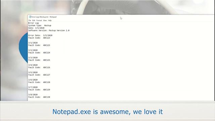Click the '3/3/2020' date line

tap(33, 57)
